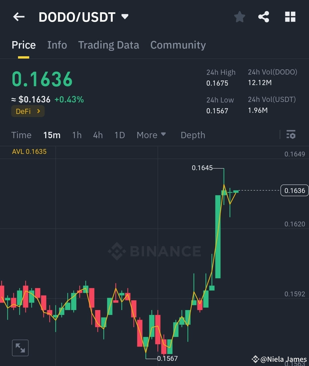
Task: Open the share options icon
Action: pyautogui.click(x=264, y=17)
